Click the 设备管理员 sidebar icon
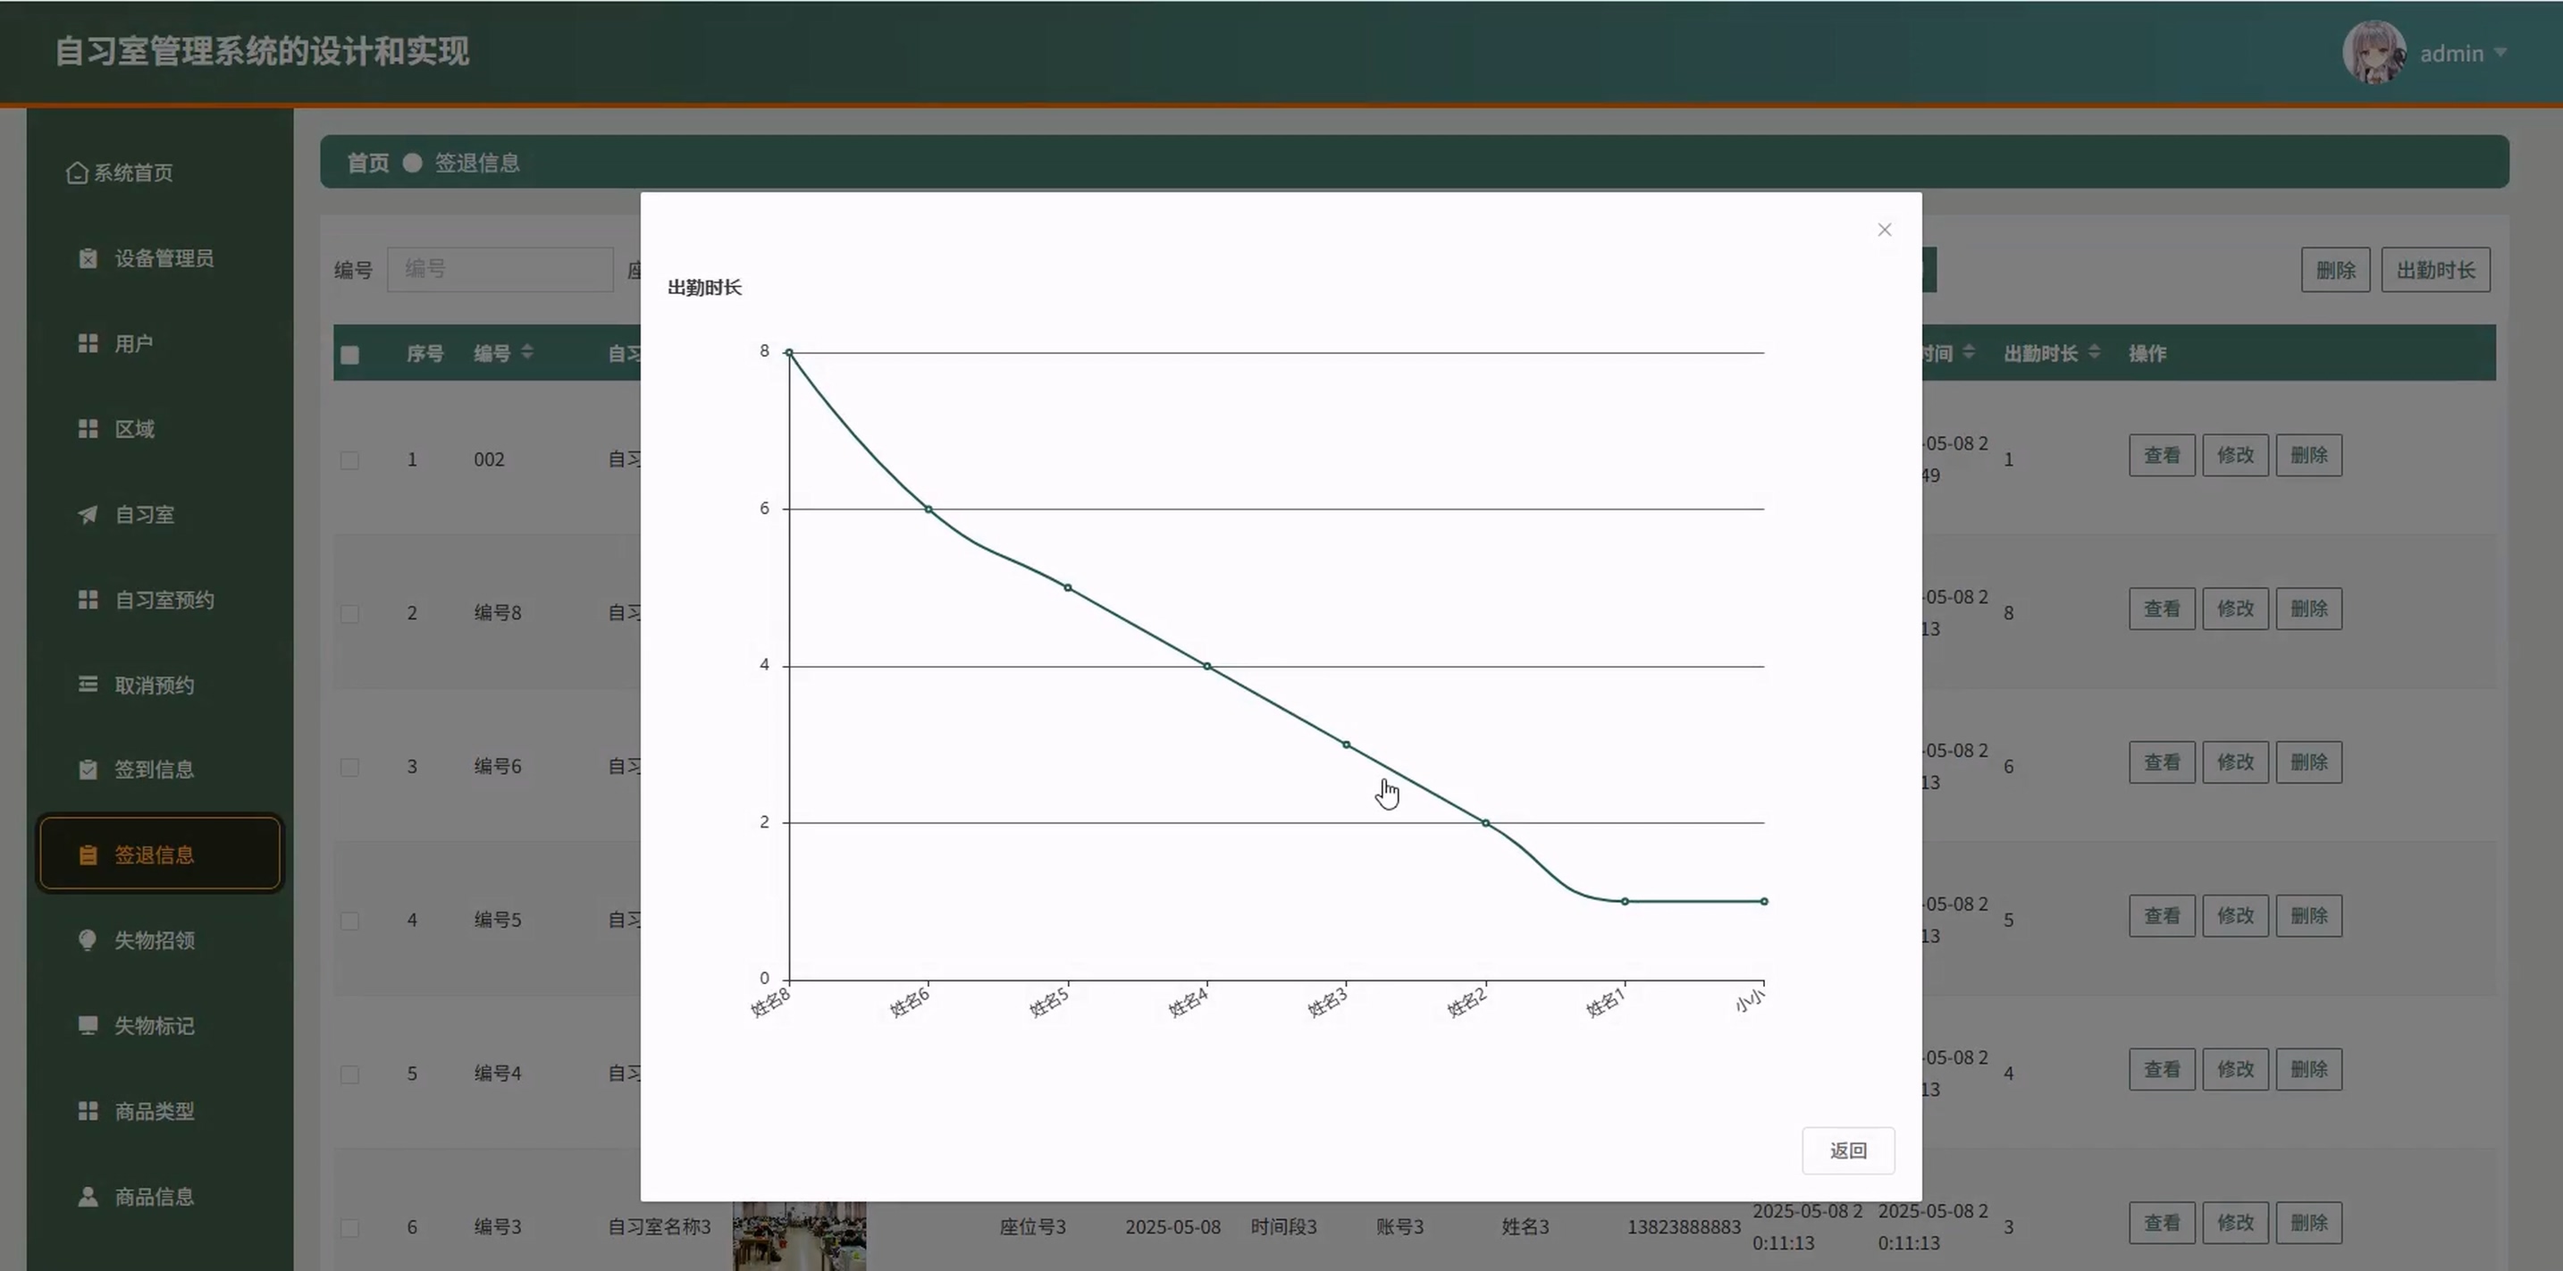2563x1271 pixels. (x=88, y=259)
